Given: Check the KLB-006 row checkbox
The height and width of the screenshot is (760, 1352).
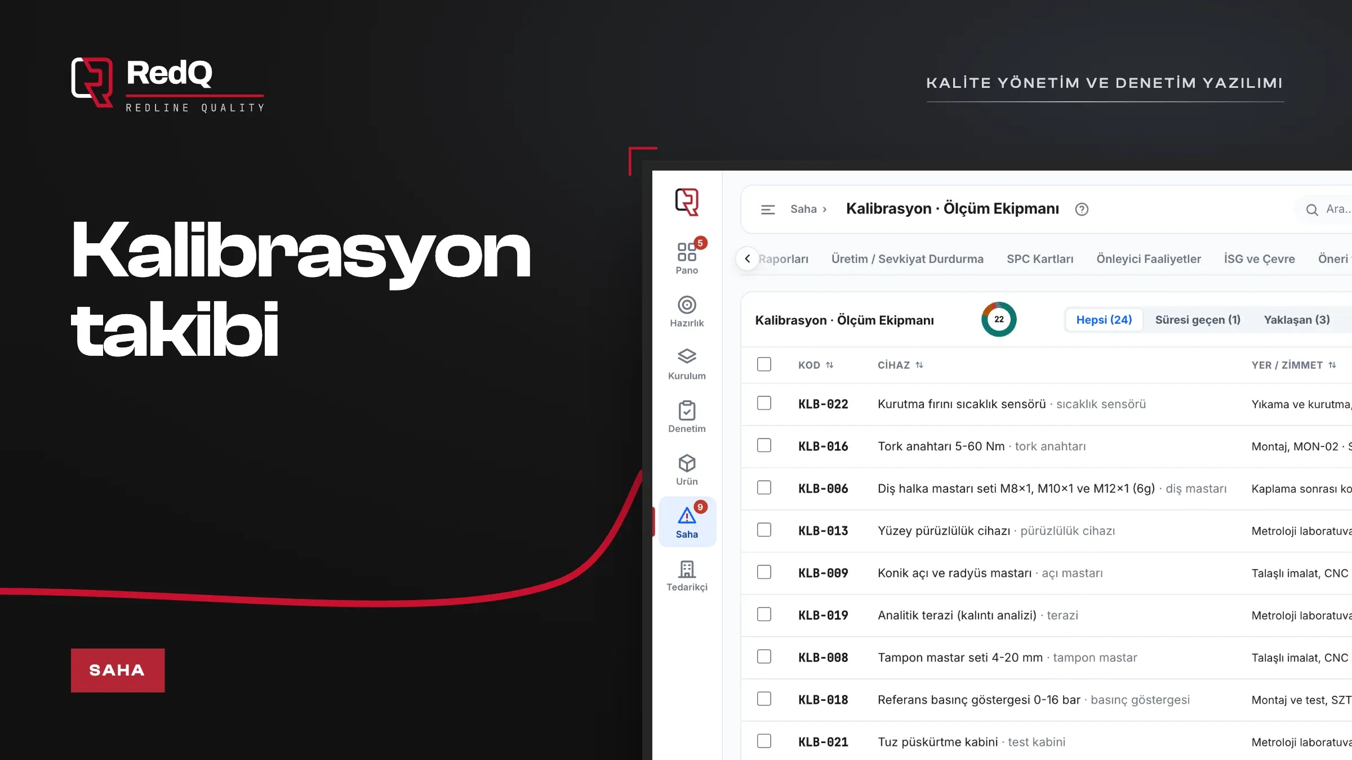Looking at the screenshot, I should 764,488.
